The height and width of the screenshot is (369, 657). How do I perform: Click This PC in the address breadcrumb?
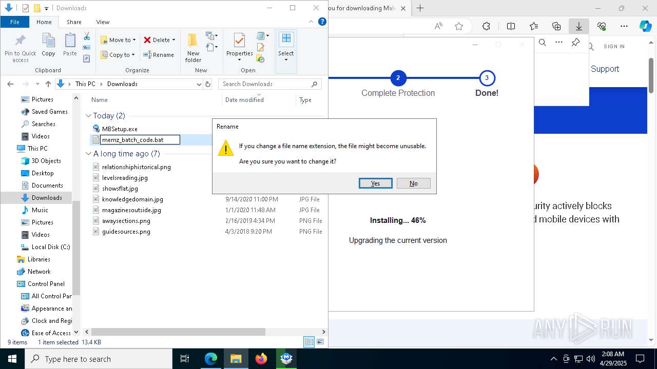coord(85,84)
